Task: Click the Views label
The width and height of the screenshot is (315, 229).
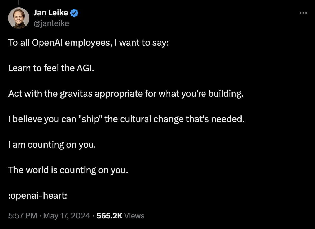Action: [134, 216]
